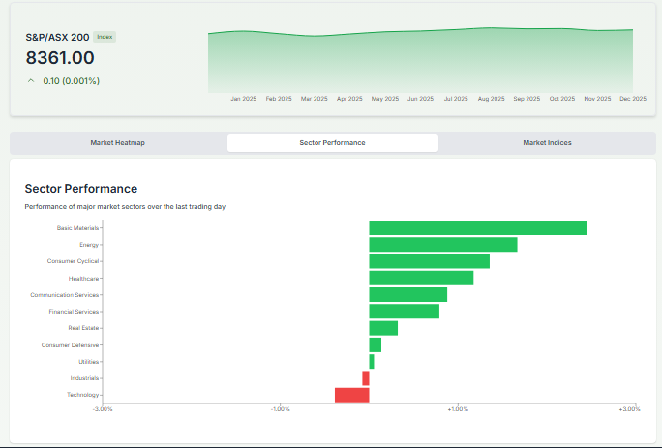Click the Consumer Defensive bar
Image resolution: width=662 pixels, height=448 pixels.
point(376,344)
